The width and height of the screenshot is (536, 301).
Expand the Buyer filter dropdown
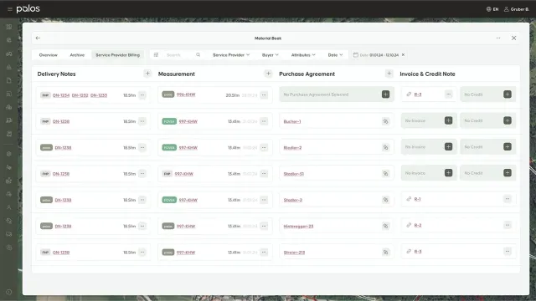[270, 55]
